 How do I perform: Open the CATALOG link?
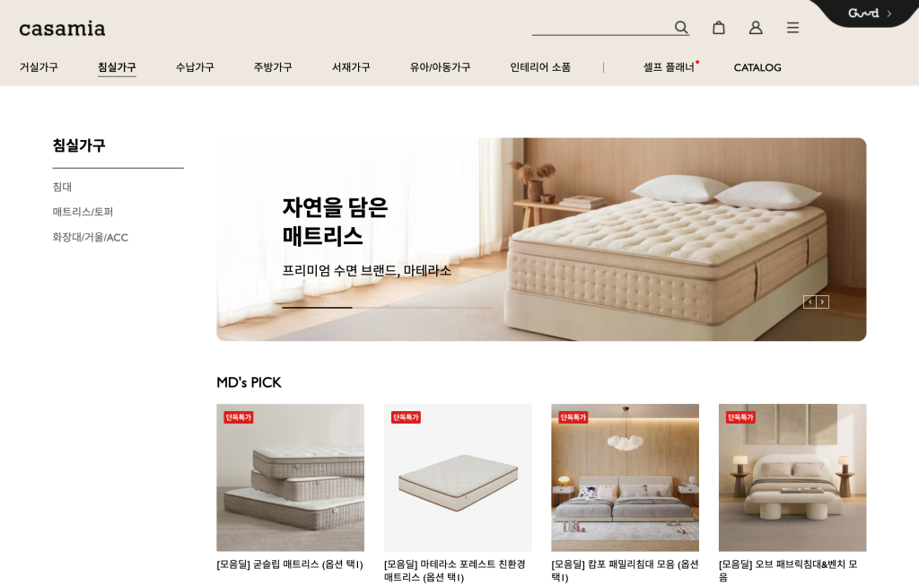pos(757,67)
